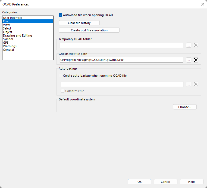This screenshot has height=188, width=207.
Task: Enable Create auto-backup when opening OCAD file
Action: (61, 76)
